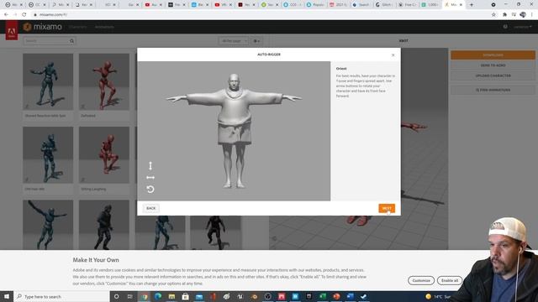Open the account dropdown in Mixamo header
Image resolution: width=538 pixels, height=302 pixels.
point(523,27)
